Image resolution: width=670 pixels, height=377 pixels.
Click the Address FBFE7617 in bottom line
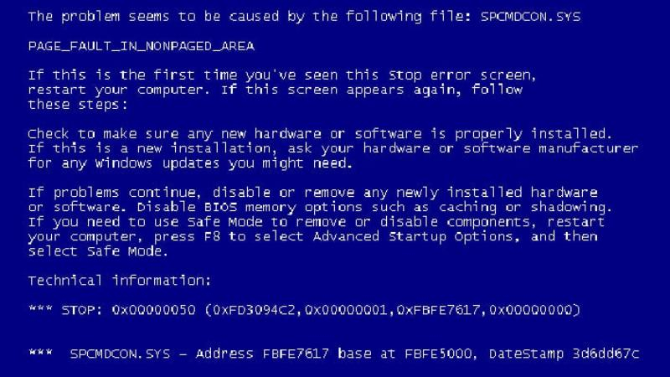(x=262, y=354)
